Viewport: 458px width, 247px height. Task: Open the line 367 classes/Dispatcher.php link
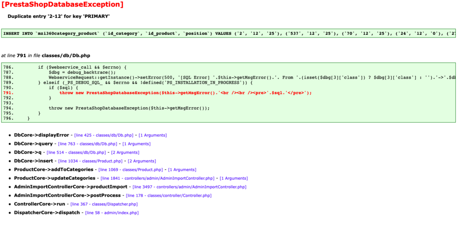click(104, 204)
